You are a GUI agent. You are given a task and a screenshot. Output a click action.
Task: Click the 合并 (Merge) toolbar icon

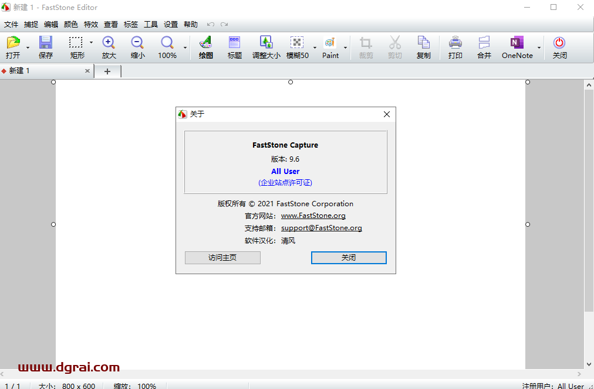click(x=484, y=47)
